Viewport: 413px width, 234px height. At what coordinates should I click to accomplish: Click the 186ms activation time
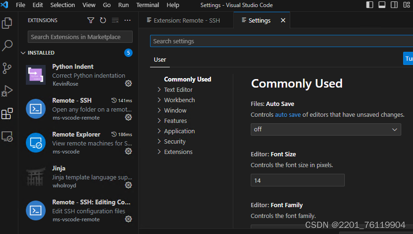(x=122, y=134)
